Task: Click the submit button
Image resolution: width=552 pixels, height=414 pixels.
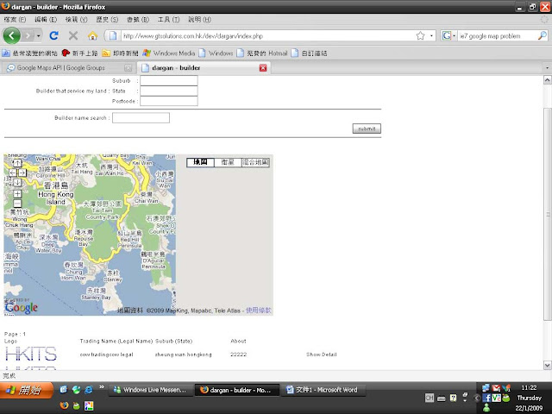Action: [x=367, y=129]
